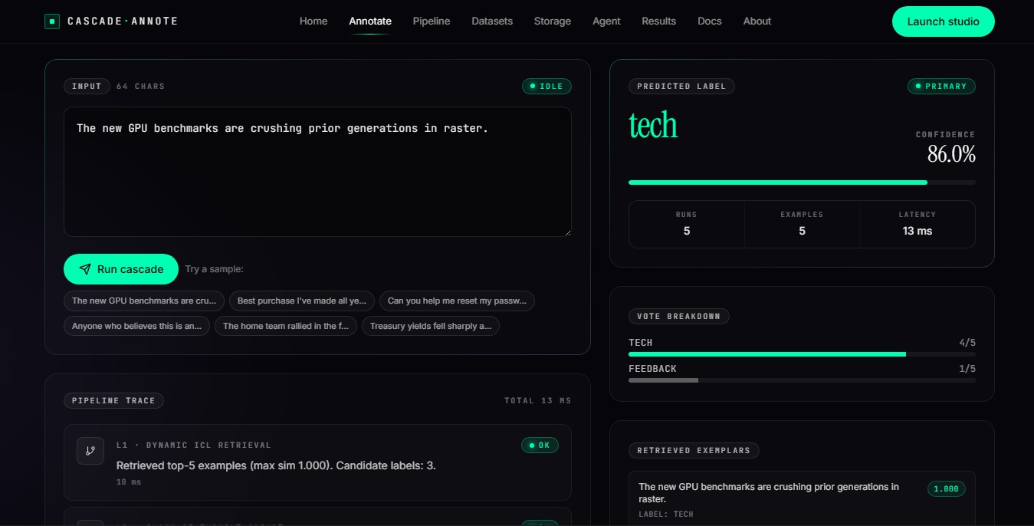Viewport: 1034px width, 526px height.
Task: Navigate to Results
Action: click(x=659, y=21)
